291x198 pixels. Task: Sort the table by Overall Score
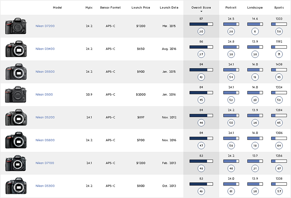coord(201,8)
